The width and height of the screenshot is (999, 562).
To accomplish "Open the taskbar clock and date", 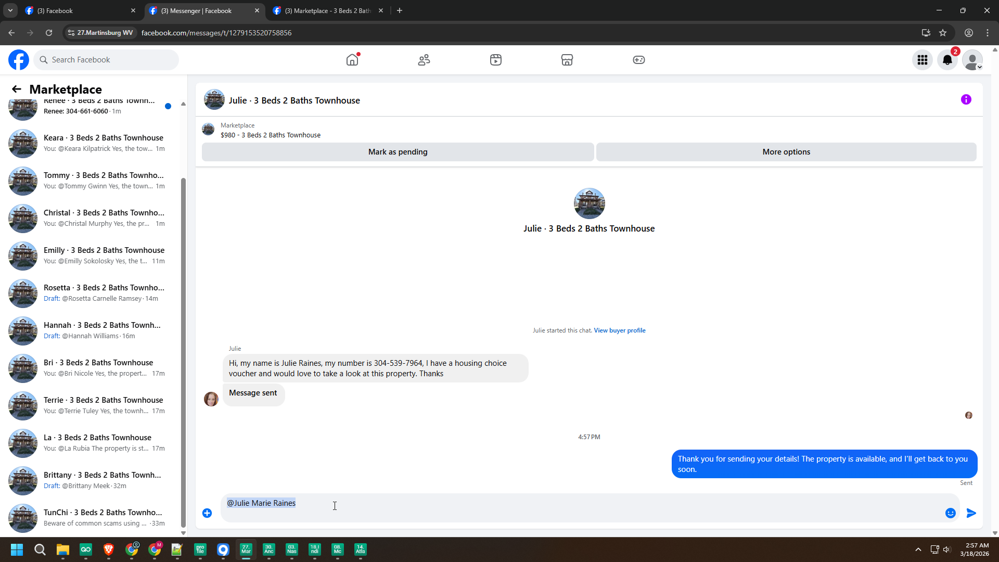I will click(975, 550).
